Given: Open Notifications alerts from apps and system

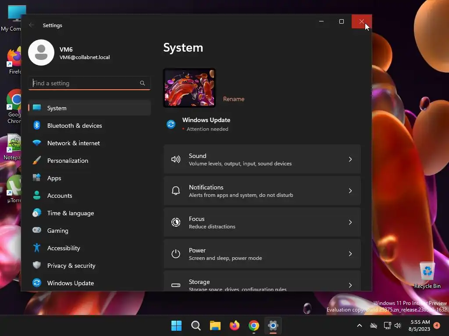Looking at the screenshot, I should click(262, 191).
